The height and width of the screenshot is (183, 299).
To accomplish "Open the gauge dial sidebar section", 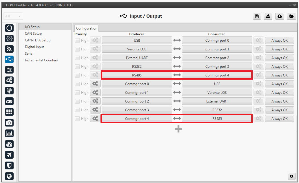I will point(9,144).
